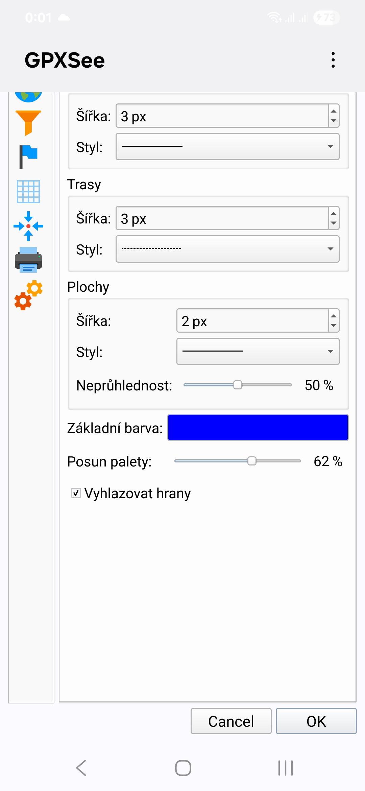Open the three-dot overflow menu
The image size is (365, 791).
coord(333,60)
